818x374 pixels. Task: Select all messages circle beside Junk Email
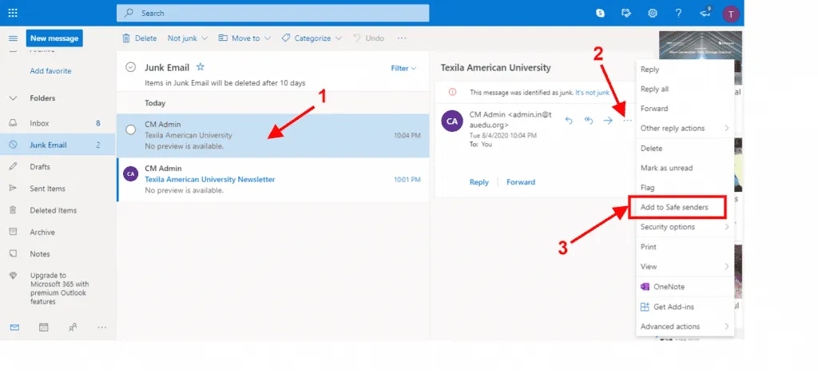(131, 67)
